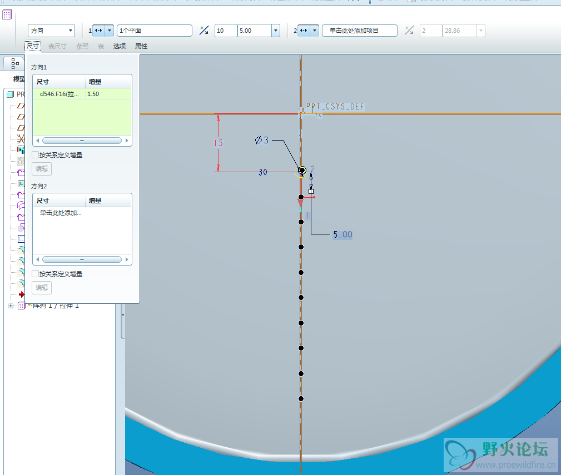This screenshot has width=561, height=475.
Task: Select the white square drag handle in the viewport
Action: [311, 192]
